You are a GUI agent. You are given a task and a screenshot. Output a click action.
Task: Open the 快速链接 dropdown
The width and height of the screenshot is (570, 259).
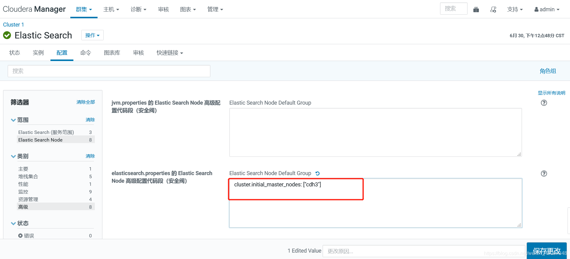point(170,53)
